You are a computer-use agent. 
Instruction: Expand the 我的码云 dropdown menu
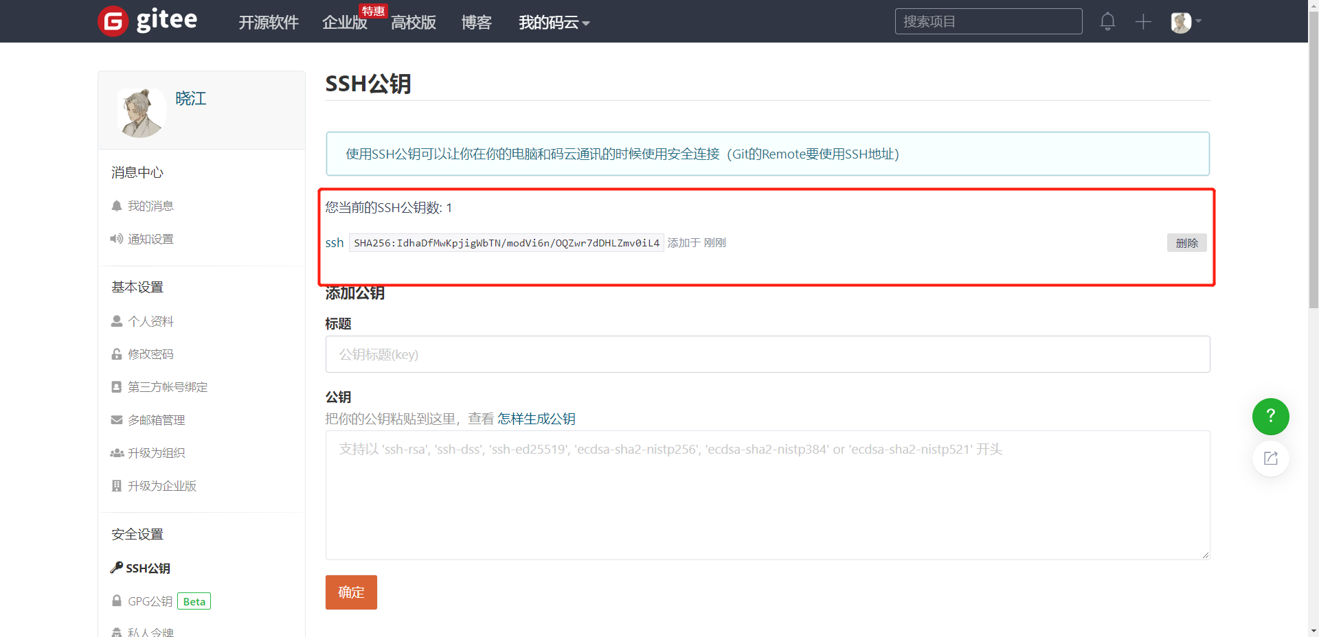click(x=554, y=23)
